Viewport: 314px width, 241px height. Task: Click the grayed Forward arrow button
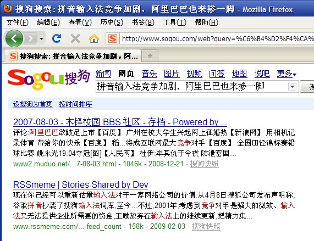31,38
